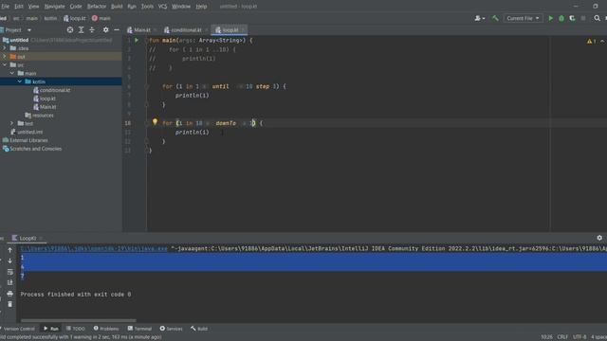
Task: Run with Coverage toolbar icon
Action: click(x=572, y=18)
